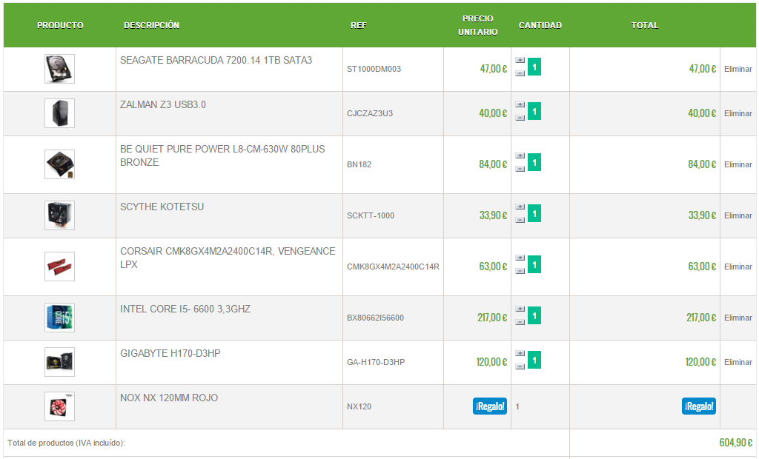The image size is (759, 459).
Task: Select reference BX80662I56600
Action: 375,318
